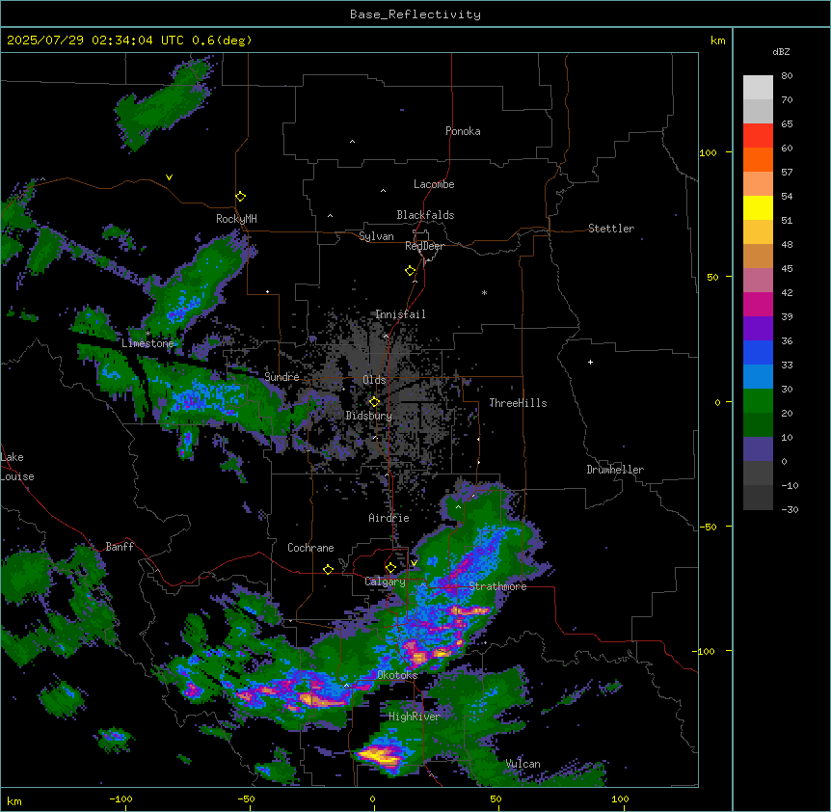Click the Limestone label
Viewport: 831px width, 812px height.
147,343
